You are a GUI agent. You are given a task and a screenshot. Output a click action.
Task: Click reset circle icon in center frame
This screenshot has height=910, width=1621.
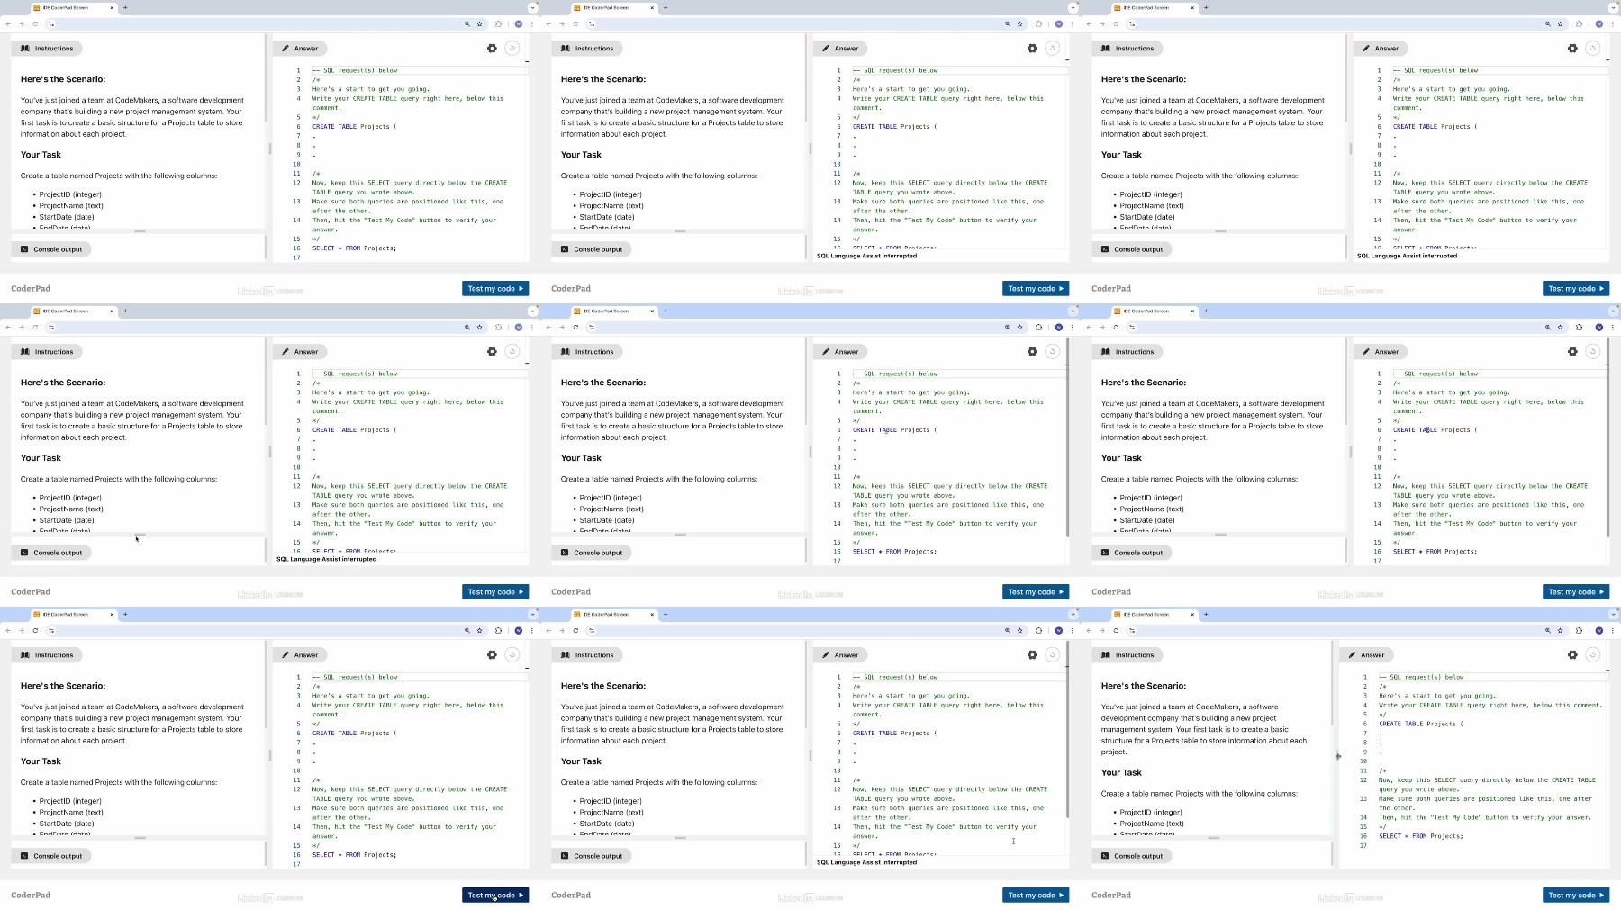coord(1052,352)
